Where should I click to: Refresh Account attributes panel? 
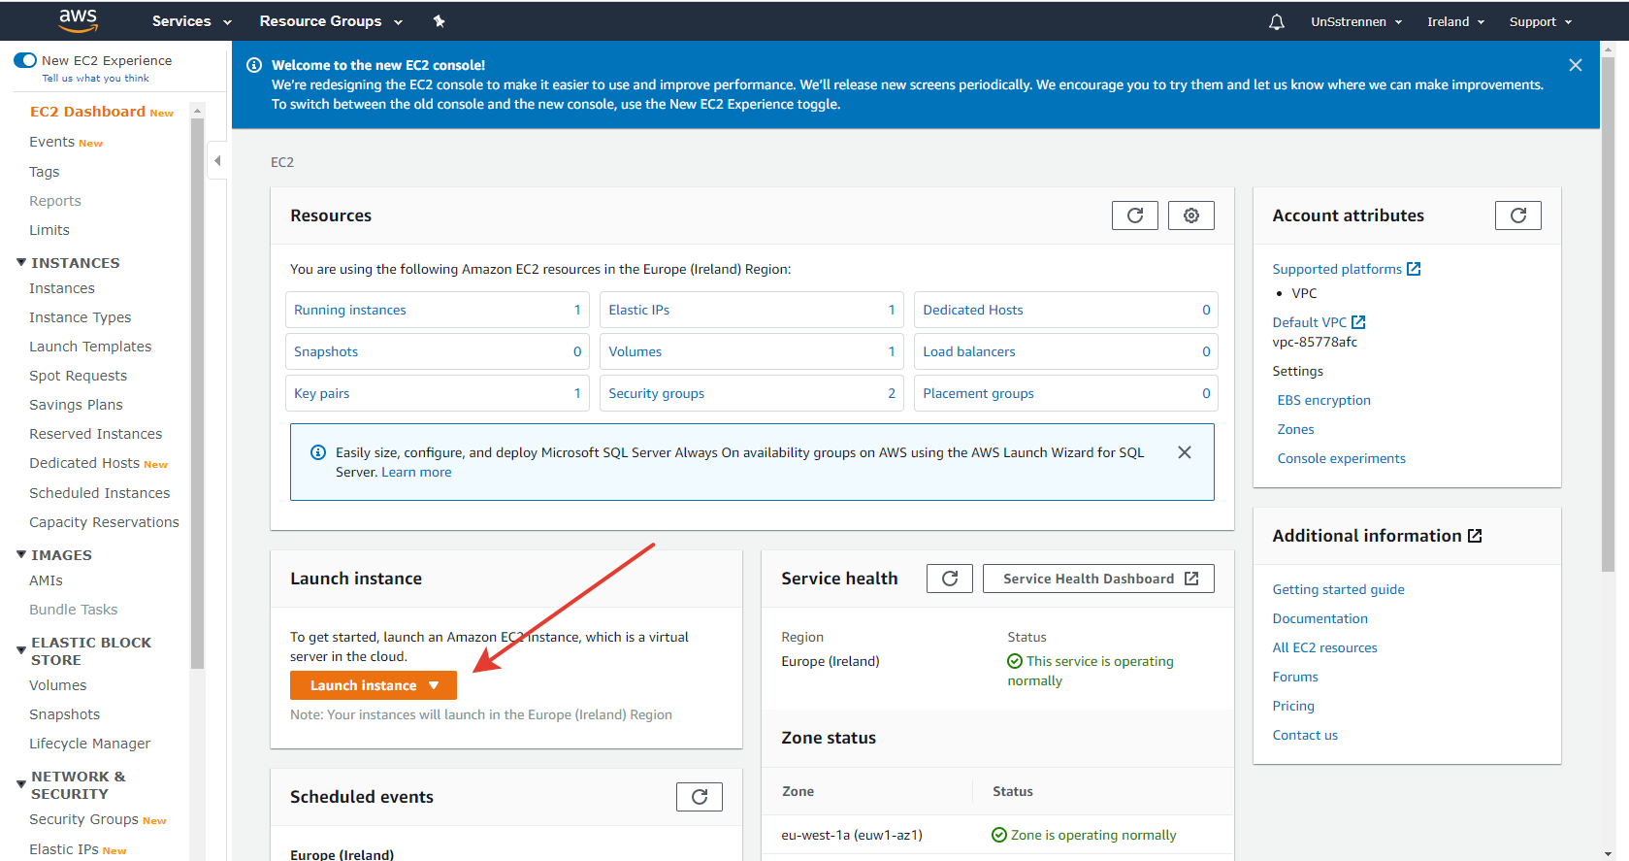(x=1517, y=215)
